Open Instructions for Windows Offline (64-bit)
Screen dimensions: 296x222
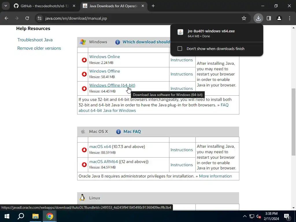pos(182,88)
